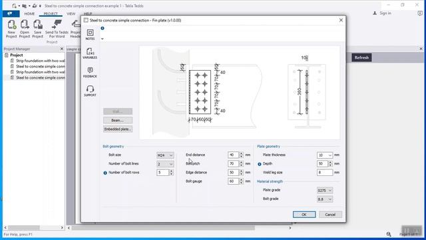Click the Cancel button
This screenshot has width=426, height=240.
330,215
